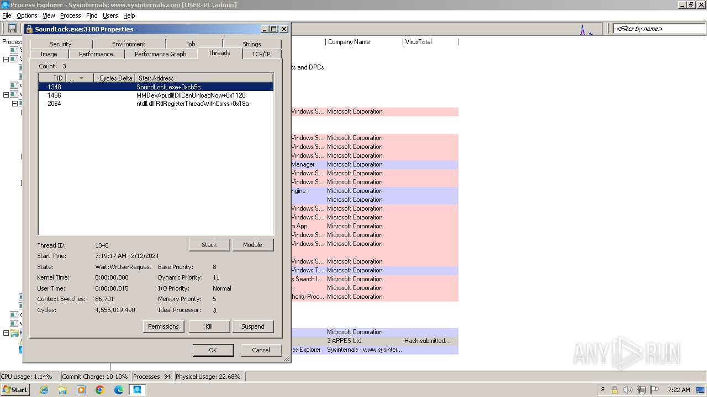The width and height of the screenshot is (707, 397).
Task: Open the Process menu
Action: [x=70, y=15]
